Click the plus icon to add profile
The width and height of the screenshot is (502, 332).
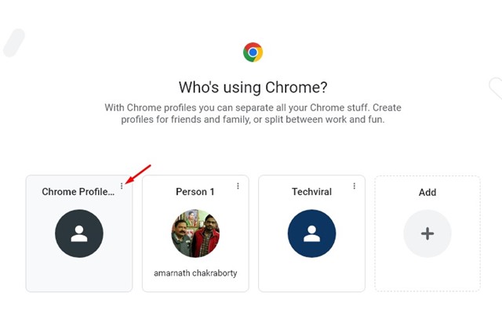(x=427, y=233)
